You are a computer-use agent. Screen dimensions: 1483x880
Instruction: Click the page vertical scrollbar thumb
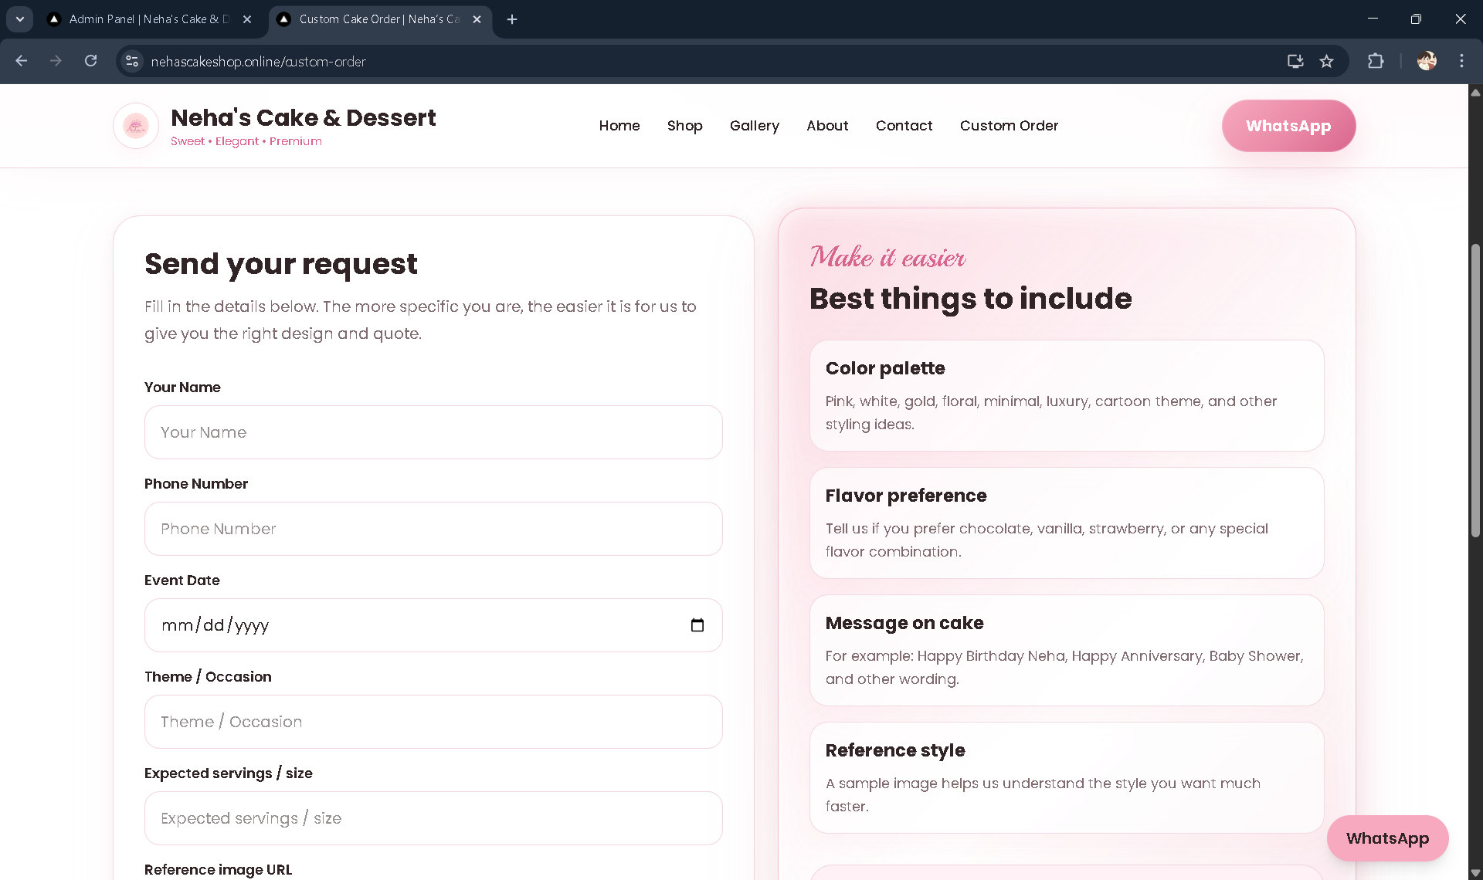[1475, 390]
